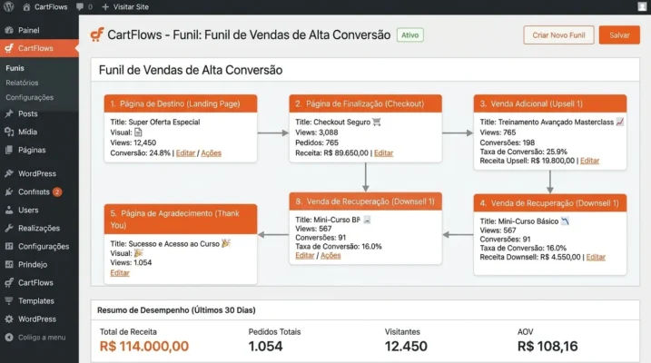Open Mídia menu icon
Screen dimensions: 651x363
point(9,132)
